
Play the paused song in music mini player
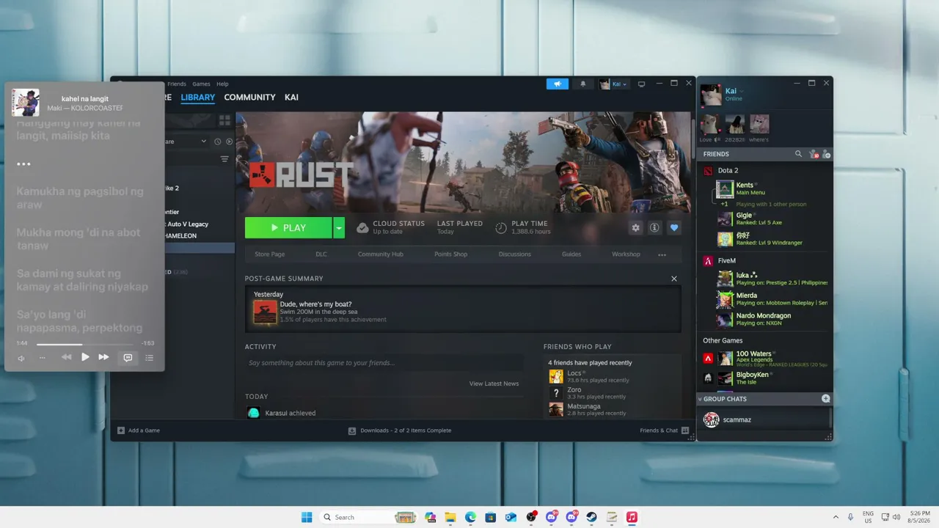pyautogui.click(x=85, y=357)
